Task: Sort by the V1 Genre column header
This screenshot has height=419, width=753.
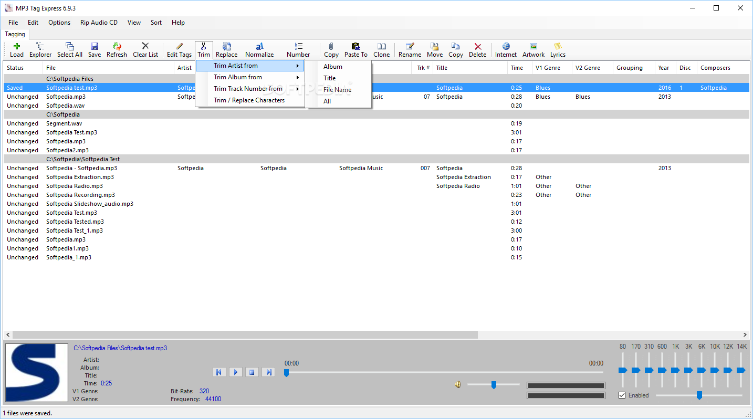Action: [551, 68]
